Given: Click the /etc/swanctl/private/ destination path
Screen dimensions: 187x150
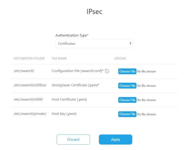Looking at the screenshot, I should (30, 114).
